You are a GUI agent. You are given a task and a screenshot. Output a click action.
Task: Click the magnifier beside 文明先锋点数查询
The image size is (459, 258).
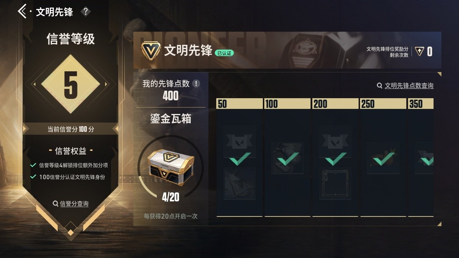380,86
